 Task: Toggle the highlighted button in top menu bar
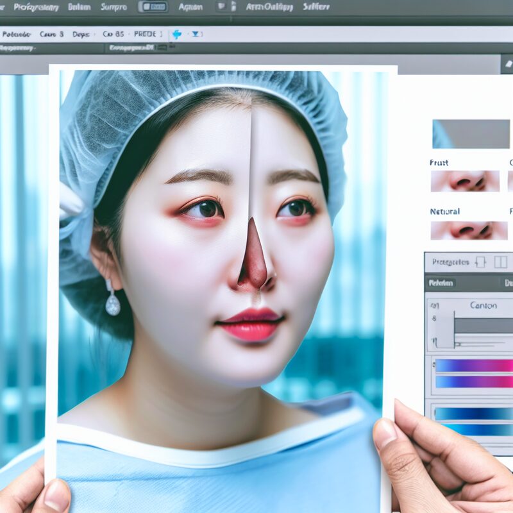coord(153,7)
